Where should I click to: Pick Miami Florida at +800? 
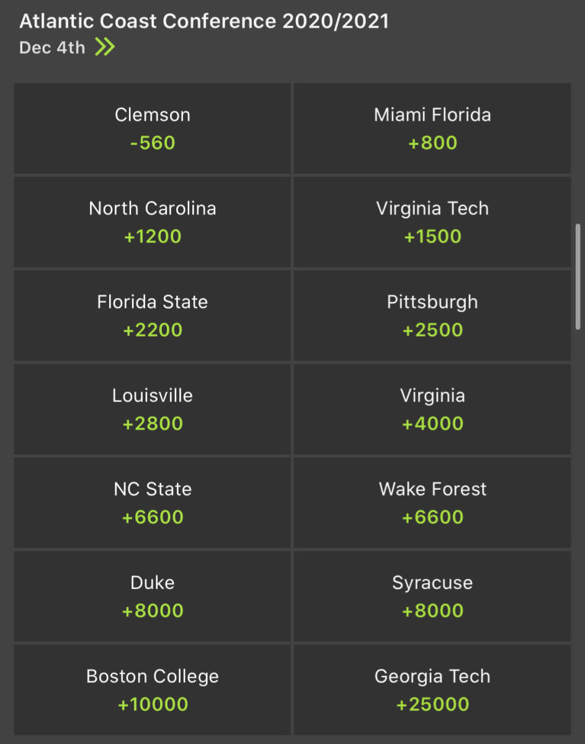click(x=432, y=128)
